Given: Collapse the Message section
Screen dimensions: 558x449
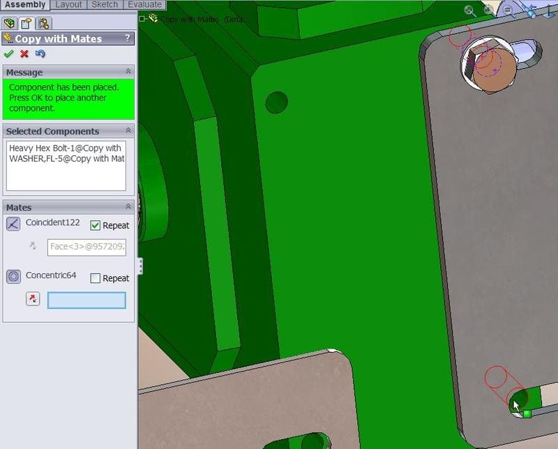Looking at the screenshot, I should pos(128,72).
